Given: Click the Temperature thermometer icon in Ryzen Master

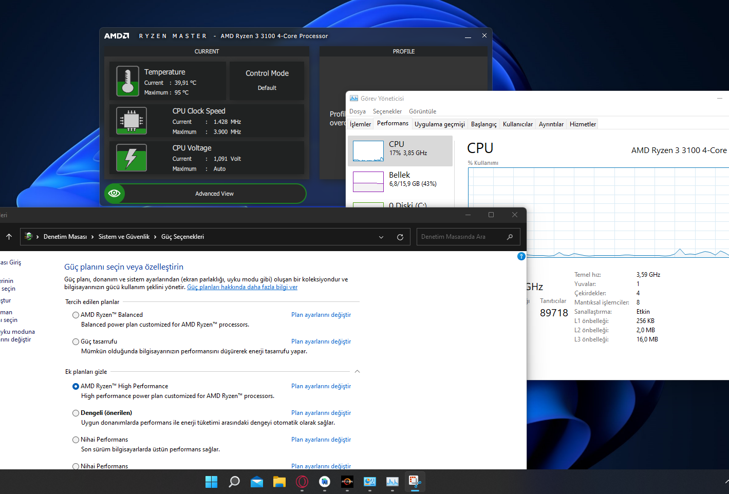Looking at the screenshot, I should coord(127,81).
